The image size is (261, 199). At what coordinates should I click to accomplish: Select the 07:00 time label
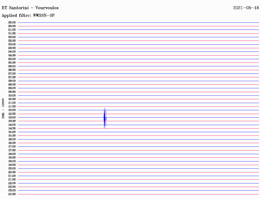point(12,74)
